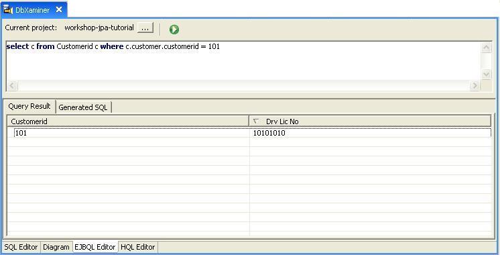Select the cell with value 101
The image size is (500, 255).
click(129, 133)
